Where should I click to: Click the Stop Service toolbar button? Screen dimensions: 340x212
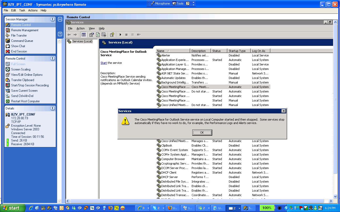coord(126,35)
